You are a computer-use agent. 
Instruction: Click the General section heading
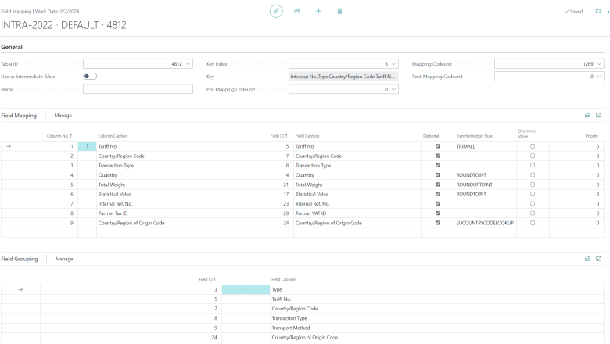12,47
